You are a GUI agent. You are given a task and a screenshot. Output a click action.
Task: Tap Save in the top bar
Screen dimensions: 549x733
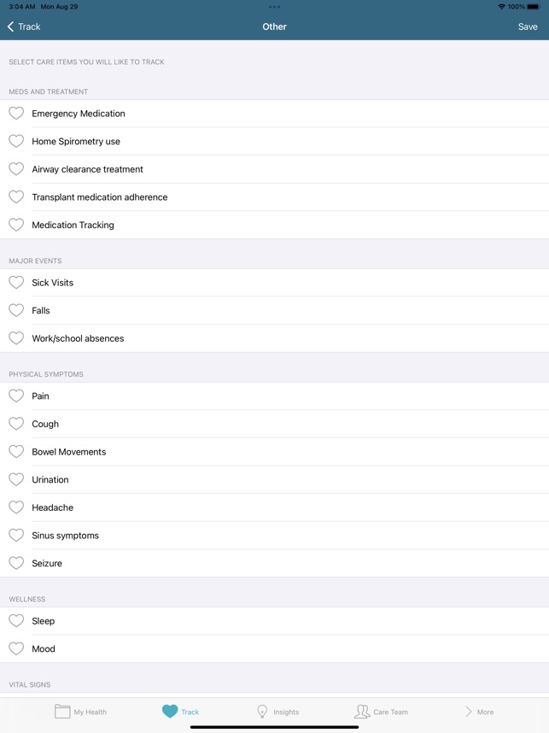(528, 26)
